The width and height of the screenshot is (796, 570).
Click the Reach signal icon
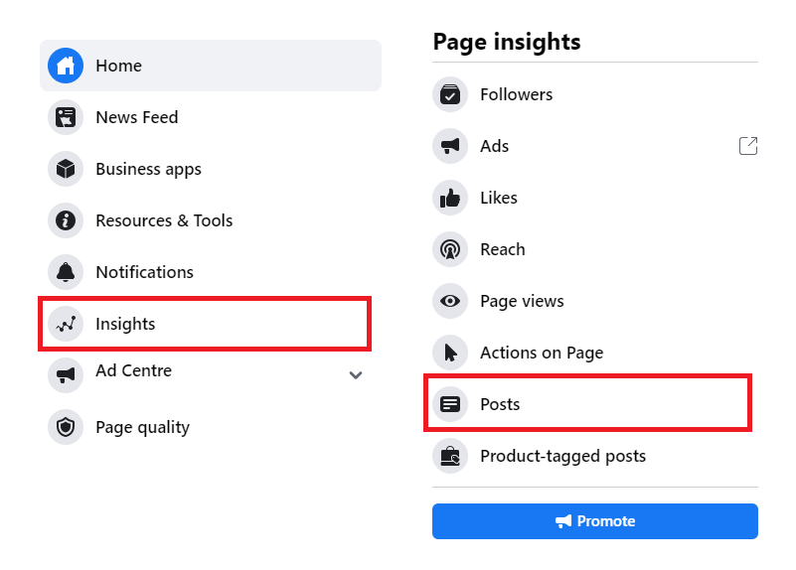pyautogui.click(x=450, y=249)
